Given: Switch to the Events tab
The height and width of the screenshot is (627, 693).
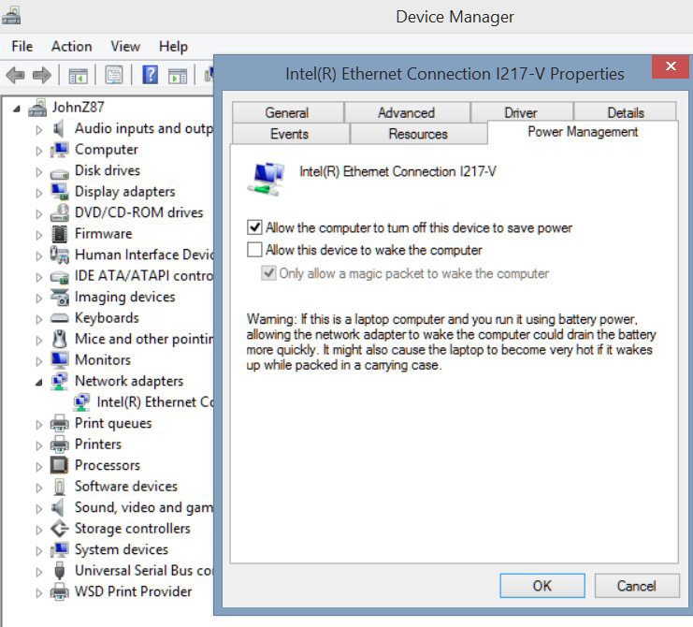Looking at the screenshot, I should (290, 134).
